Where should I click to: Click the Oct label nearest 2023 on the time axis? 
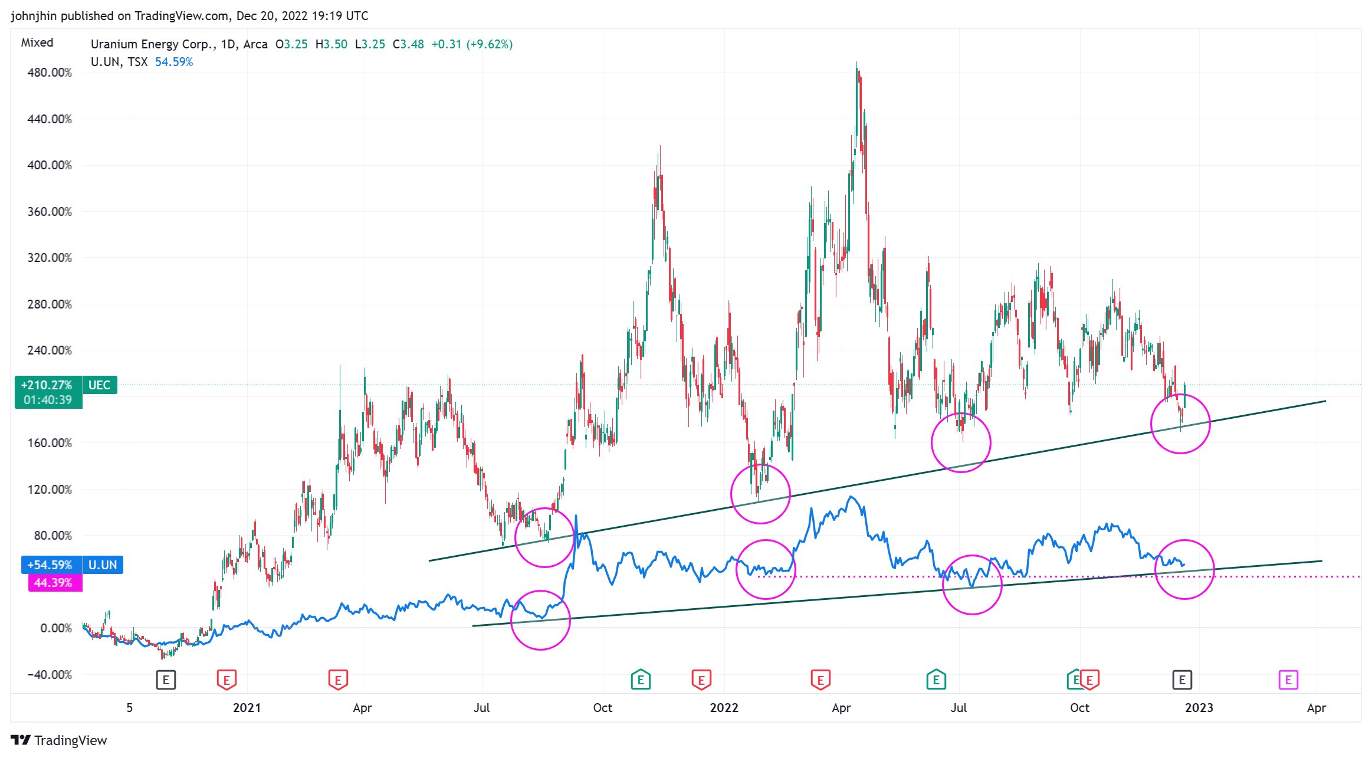point(1079,708)
